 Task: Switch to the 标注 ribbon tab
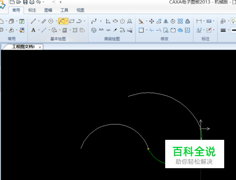32,10
